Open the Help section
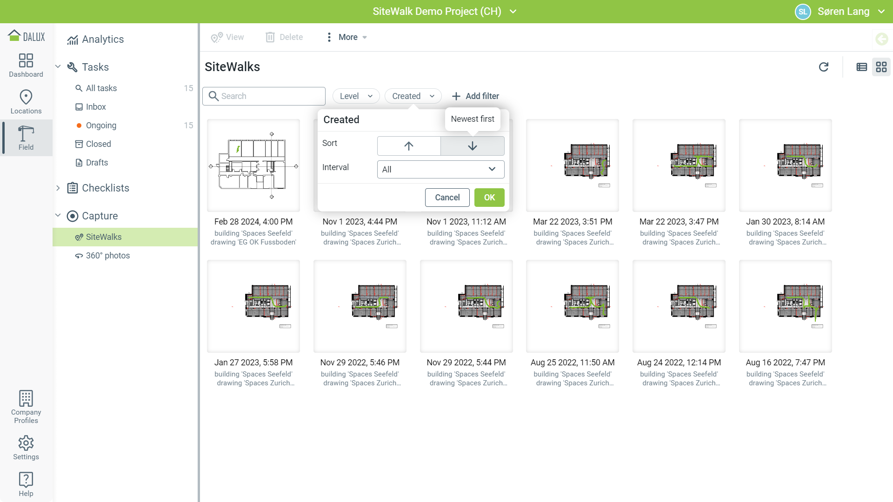 [x=26, y=484]
